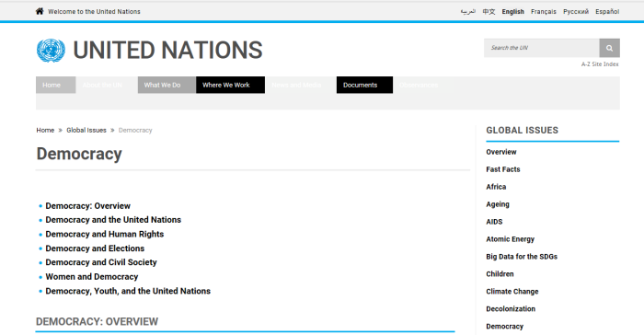Open Atomic Energy in the sidebar
The width and height of the screenshot is (644, 335).
click(x=510, y=239)
